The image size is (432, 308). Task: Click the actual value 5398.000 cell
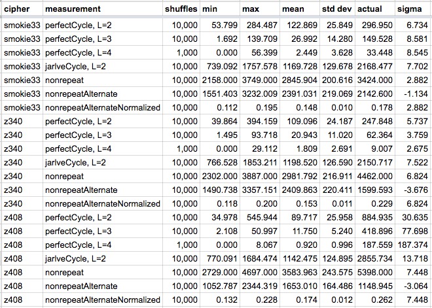tap(375, 272)
